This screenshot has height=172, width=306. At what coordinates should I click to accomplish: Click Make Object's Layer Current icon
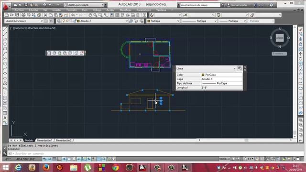pos(131,21)
